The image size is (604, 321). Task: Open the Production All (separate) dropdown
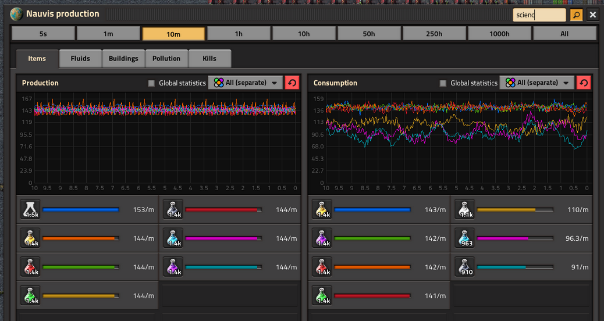click(246, 83)
